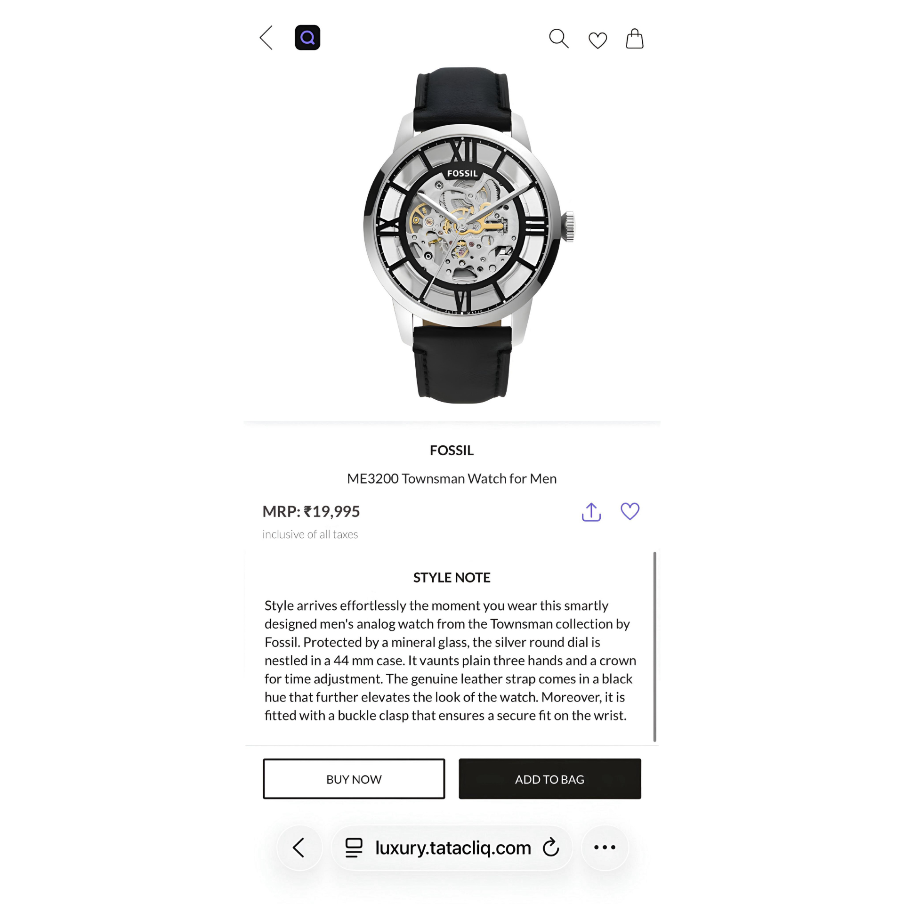
Task: Share this Fossil watch product
Action: [x=591, y=512]
